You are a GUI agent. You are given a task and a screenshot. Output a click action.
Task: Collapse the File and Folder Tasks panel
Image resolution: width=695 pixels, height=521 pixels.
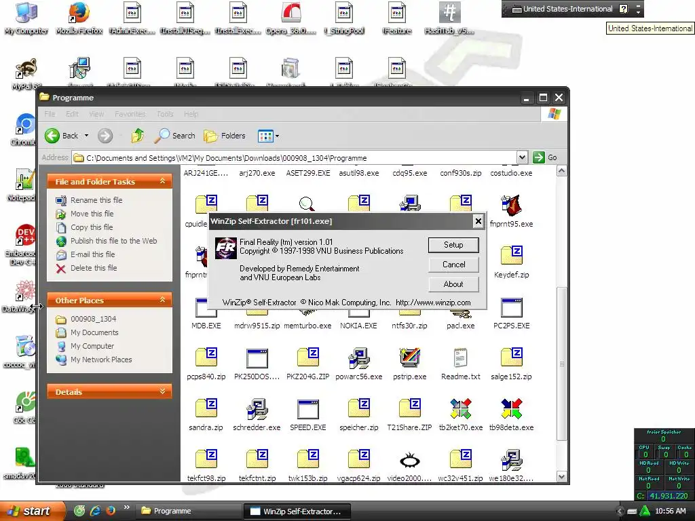(162, 181)
